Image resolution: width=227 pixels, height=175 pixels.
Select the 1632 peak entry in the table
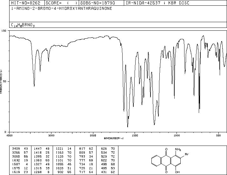point(20,160)
